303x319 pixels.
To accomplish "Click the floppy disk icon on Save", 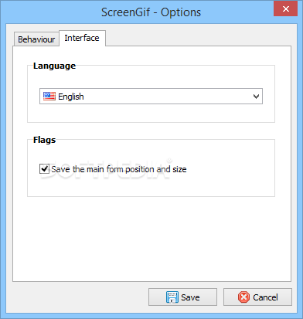I will (x=172, y=297).
